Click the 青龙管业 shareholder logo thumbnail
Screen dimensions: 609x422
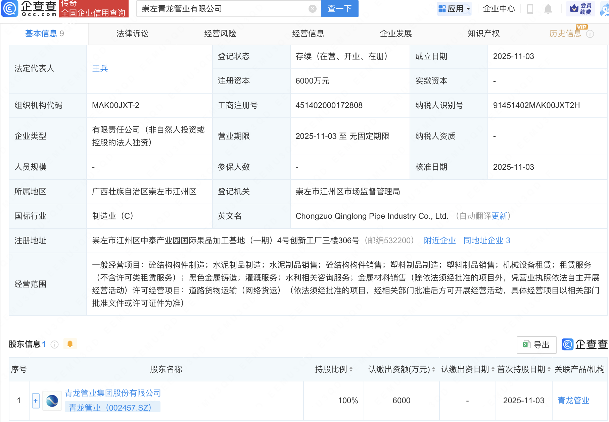pos(52,401)
